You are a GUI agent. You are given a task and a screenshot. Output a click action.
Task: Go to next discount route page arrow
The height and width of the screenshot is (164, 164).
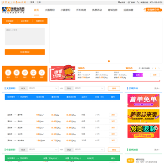tap(159, 68)
